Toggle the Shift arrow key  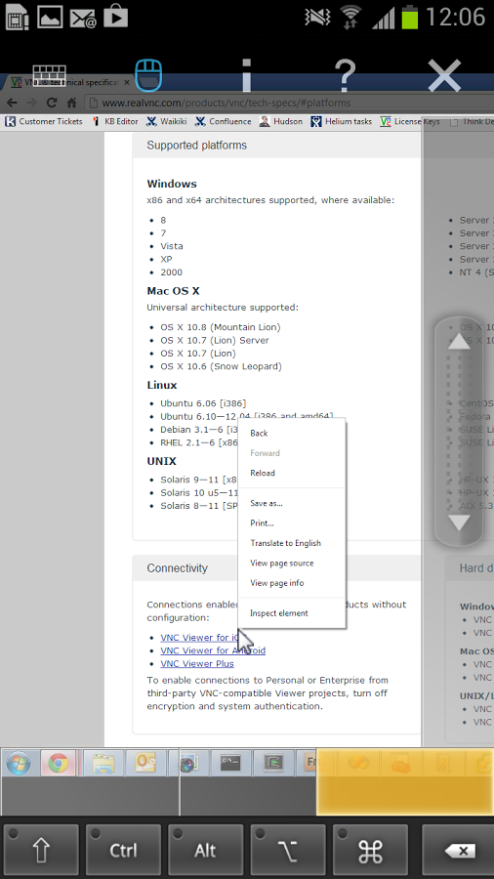[41, 851]
